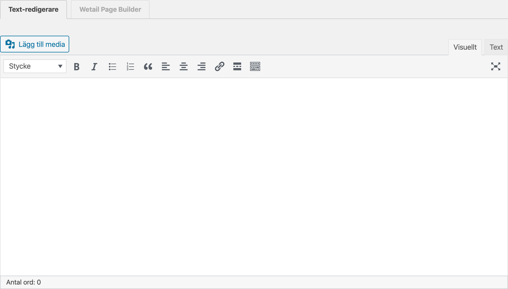Open the Wetail Page Builder tab
The height and width of the screenshot is (289, 508).
click(110, 9)
